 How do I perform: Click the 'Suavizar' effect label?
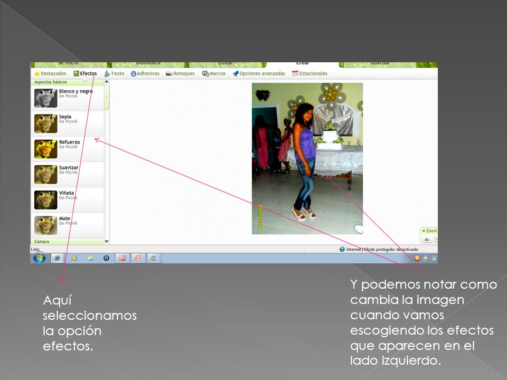pyautogui.click(x=69, y=167)
